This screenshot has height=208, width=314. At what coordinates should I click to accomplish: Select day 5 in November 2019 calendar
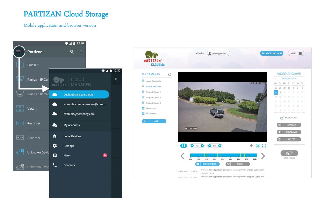pyautogui.click(x=280, y=92)
